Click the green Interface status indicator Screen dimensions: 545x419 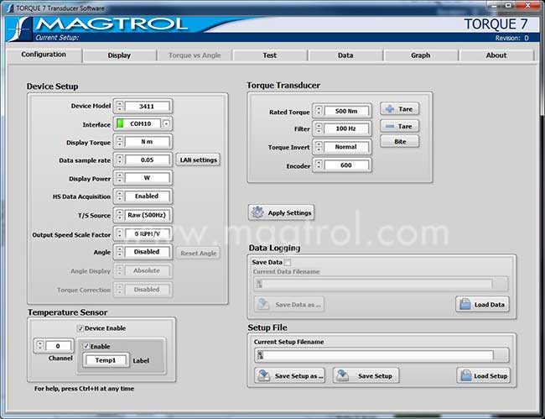coord(120,123)
